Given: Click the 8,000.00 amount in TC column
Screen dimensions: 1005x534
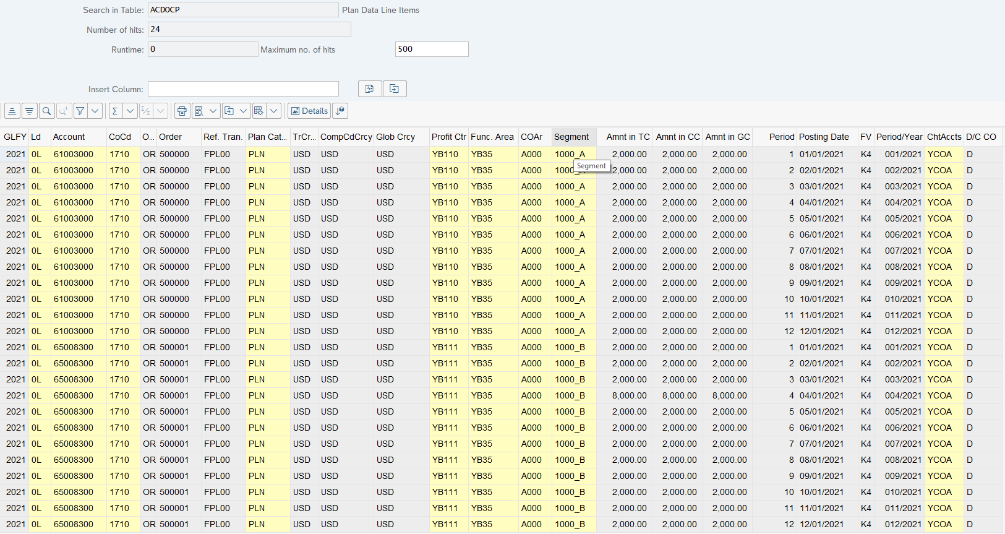Looking at the screenshot, I should pyautogui.click(x=629, y=395).
